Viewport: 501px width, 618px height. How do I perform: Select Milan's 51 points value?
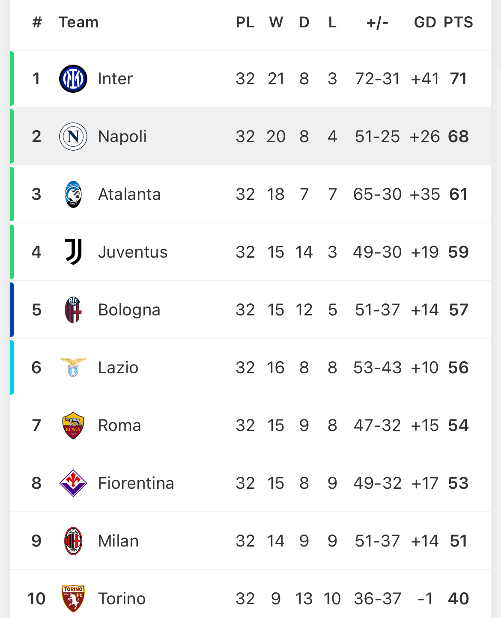click(458, 541)
